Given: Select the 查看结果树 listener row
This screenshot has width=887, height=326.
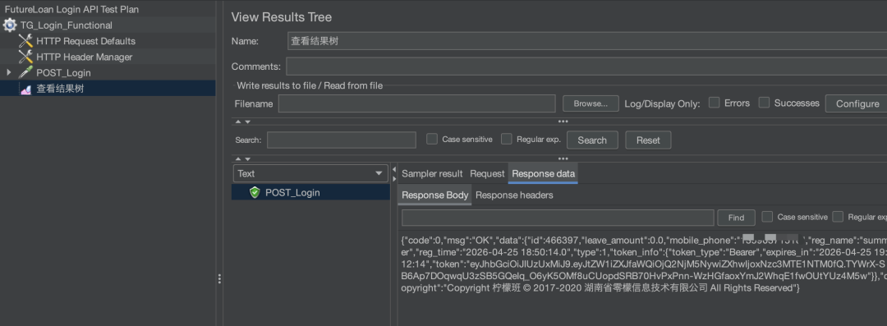Looking at the screenshot, I should pyautogui.click(x=108, y=89).
